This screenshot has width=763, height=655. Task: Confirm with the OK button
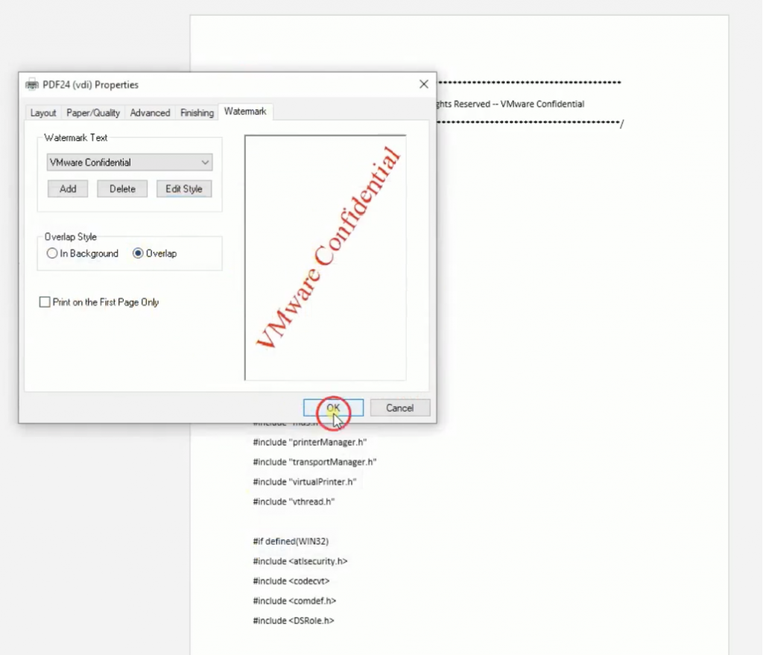(333, 408)
